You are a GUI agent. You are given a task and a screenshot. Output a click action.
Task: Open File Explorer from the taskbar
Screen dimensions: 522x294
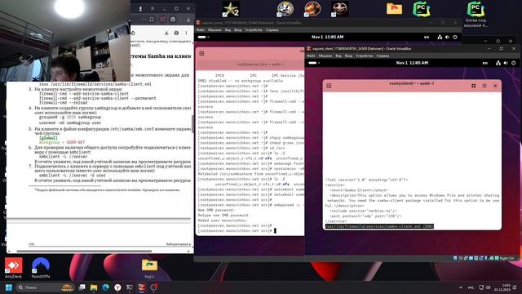94,287
